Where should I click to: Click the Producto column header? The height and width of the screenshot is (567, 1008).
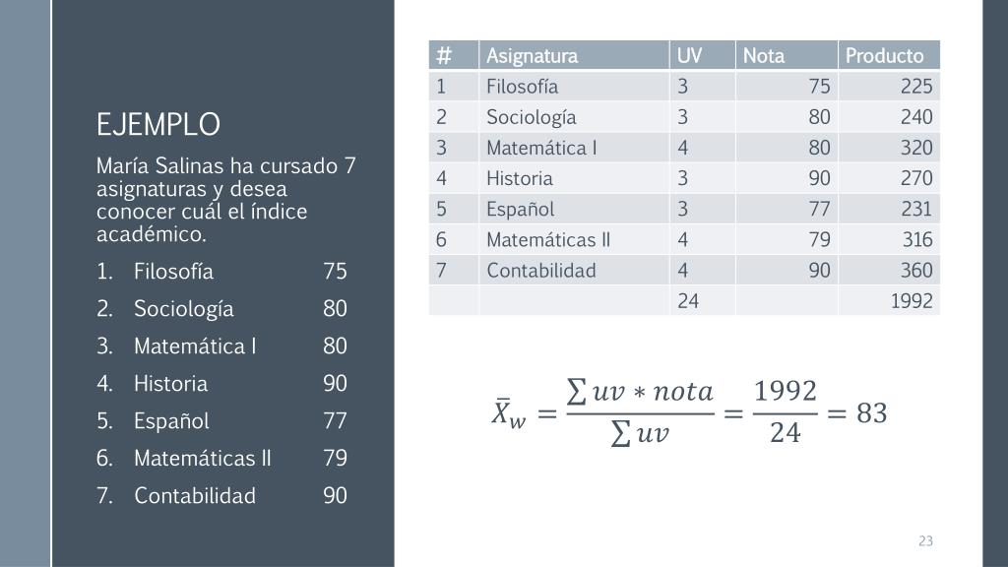pos(884,55)
